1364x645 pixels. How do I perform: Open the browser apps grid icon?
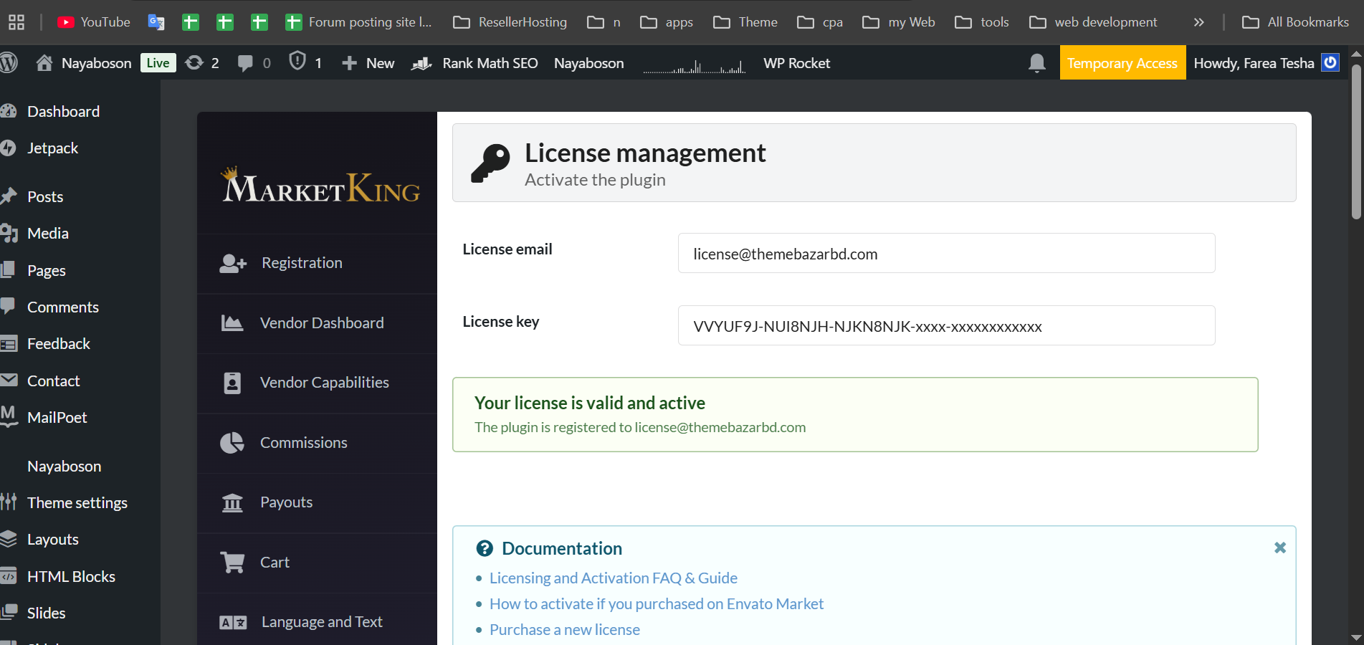pos(16,22)
